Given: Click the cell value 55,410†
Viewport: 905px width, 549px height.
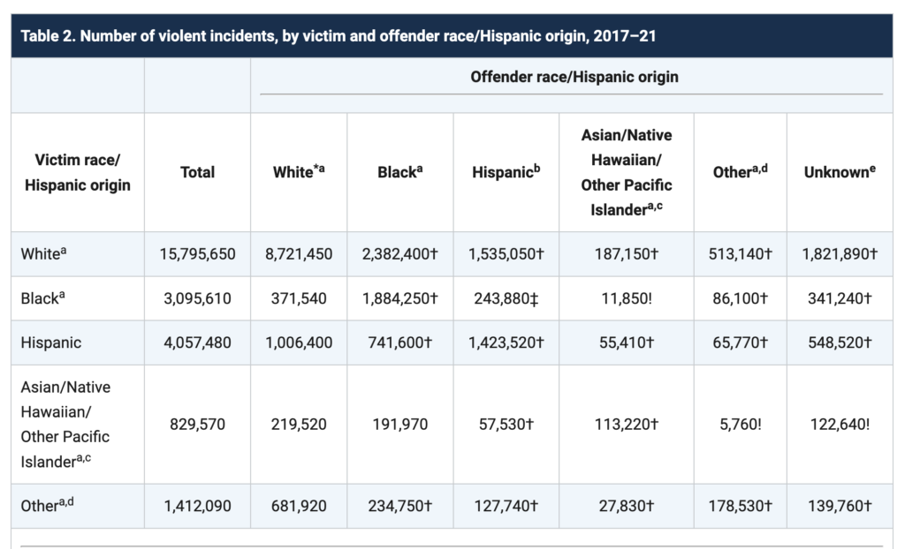Looking at the screenshot, I should (x=627, y=343).
